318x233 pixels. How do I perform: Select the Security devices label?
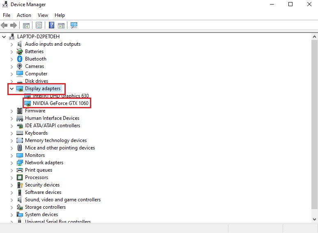(42, 185)
